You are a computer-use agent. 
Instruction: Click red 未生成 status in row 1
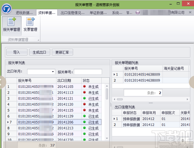pyautogui.click(x=92, y=87)
